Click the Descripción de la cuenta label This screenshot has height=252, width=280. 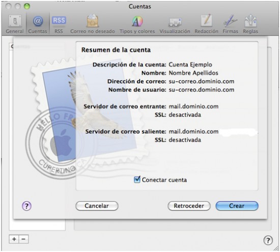coord(129,65)
